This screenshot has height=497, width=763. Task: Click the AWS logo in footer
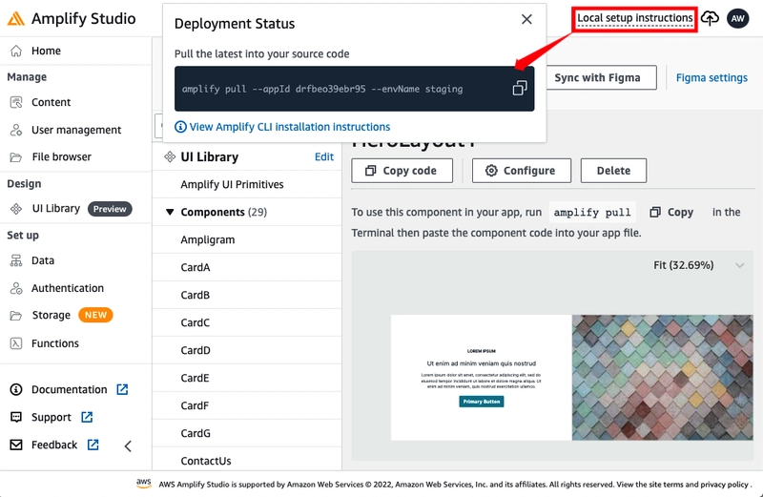144,483
